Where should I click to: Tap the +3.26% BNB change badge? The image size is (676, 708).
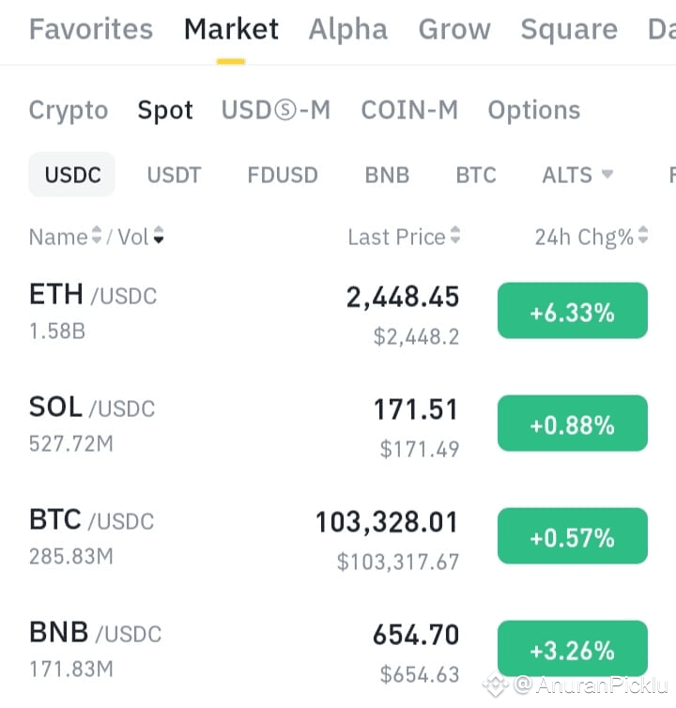click(x=573, y=649)
